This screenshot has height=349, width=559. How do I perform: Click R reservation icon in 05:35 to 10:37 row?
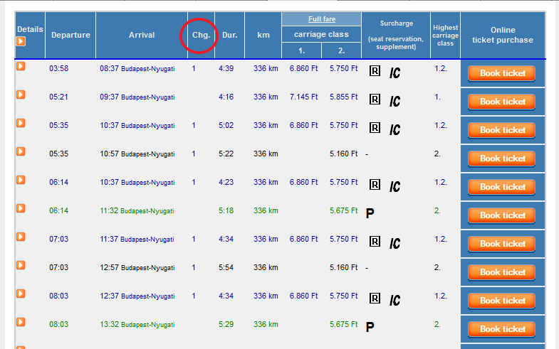pos(375,128)
